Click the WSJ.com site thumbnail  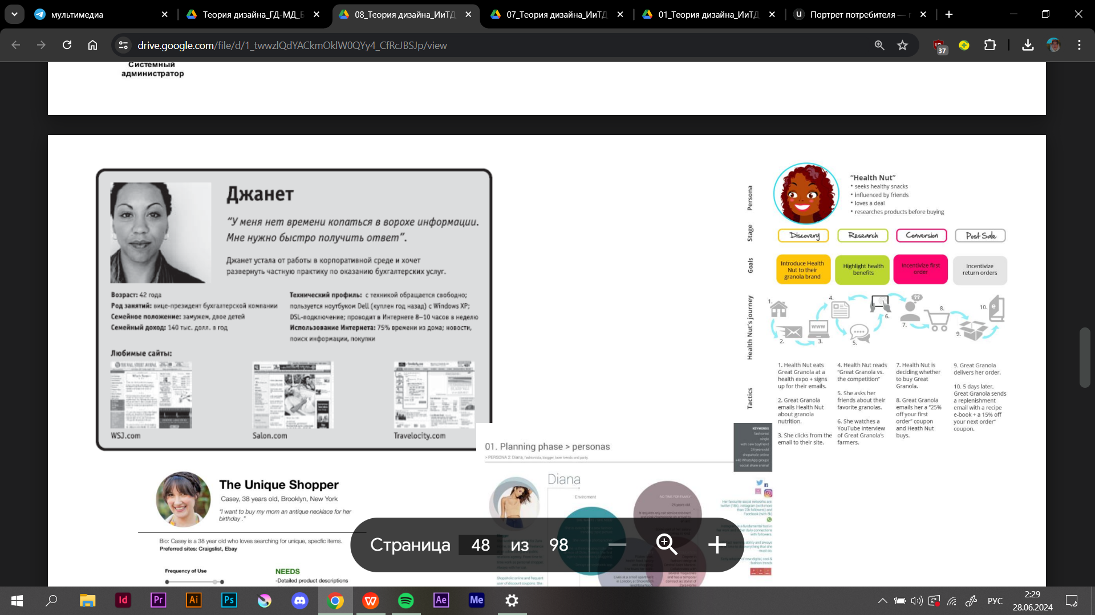151,395
